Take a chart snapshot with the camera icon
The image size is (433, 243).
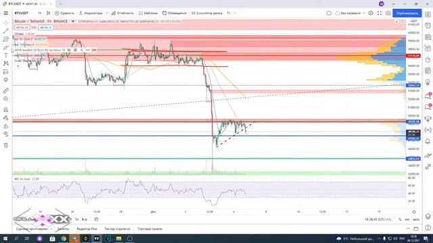click(388, 13)
